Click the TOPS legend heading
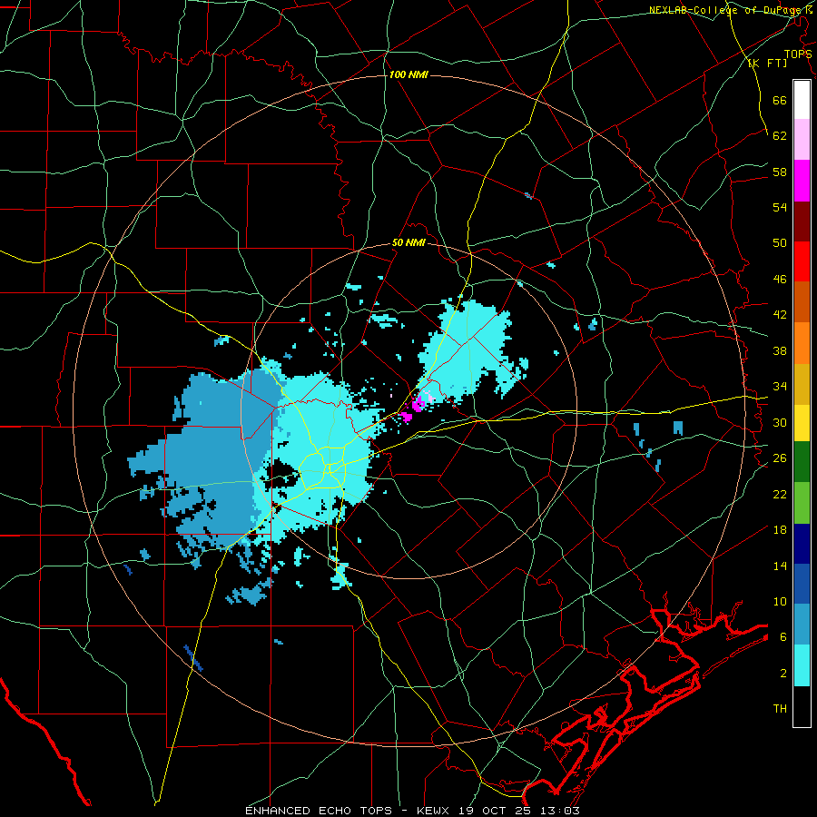Viewport: 817px width, 817px height. click(798, 54)
